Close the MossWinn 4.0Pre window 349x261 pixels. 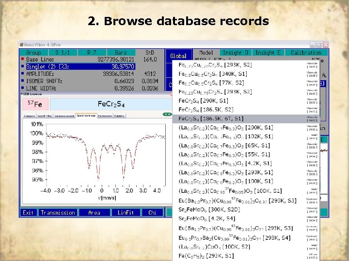(x=326, y=44)
